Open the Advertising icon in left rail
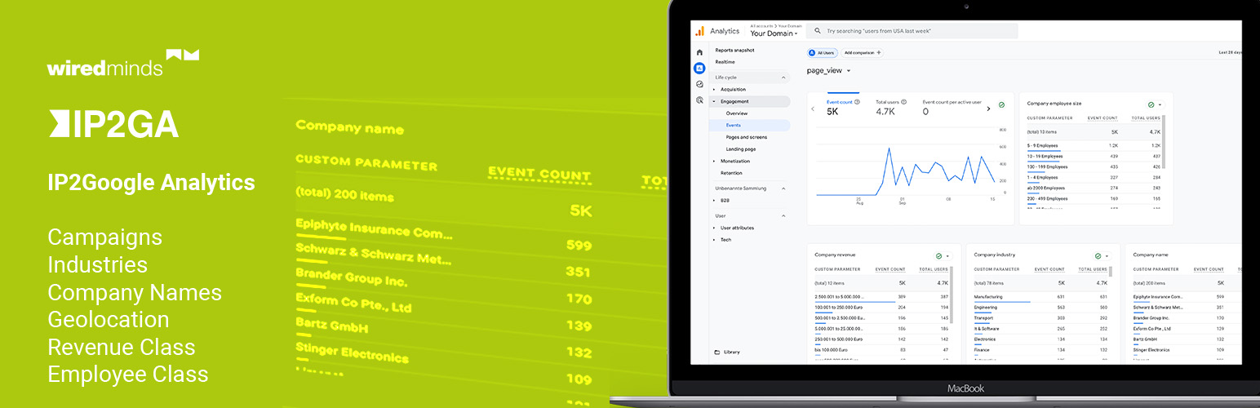Screen dimensions: 1260x408 point(699,100)
